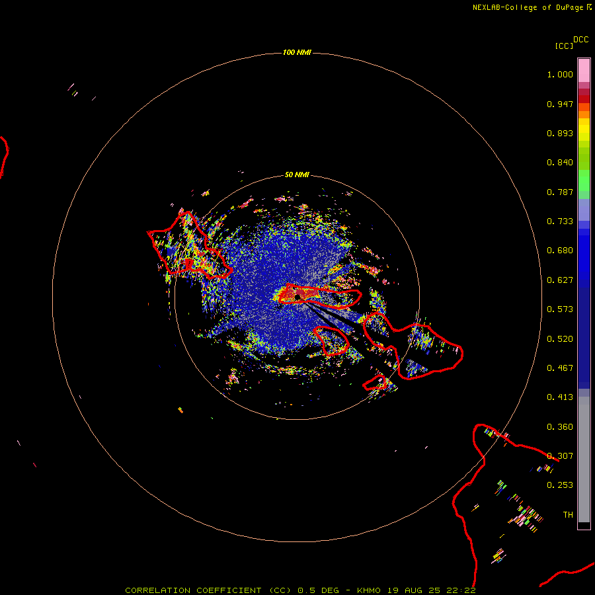The height and width of the screenshot is (595, 595).
Task: Click the black radar site dot at the rings' center
Action: click(x=297, y=297)
